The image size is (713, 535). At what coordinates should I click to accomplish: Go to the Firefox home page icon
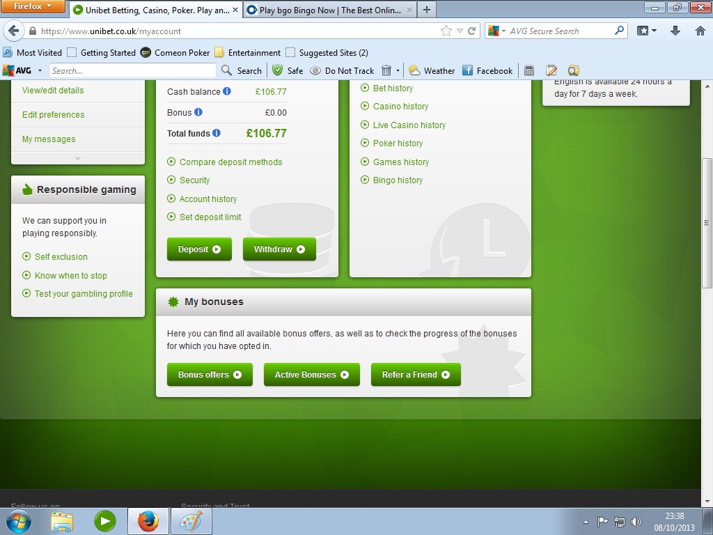coord(700,31)
